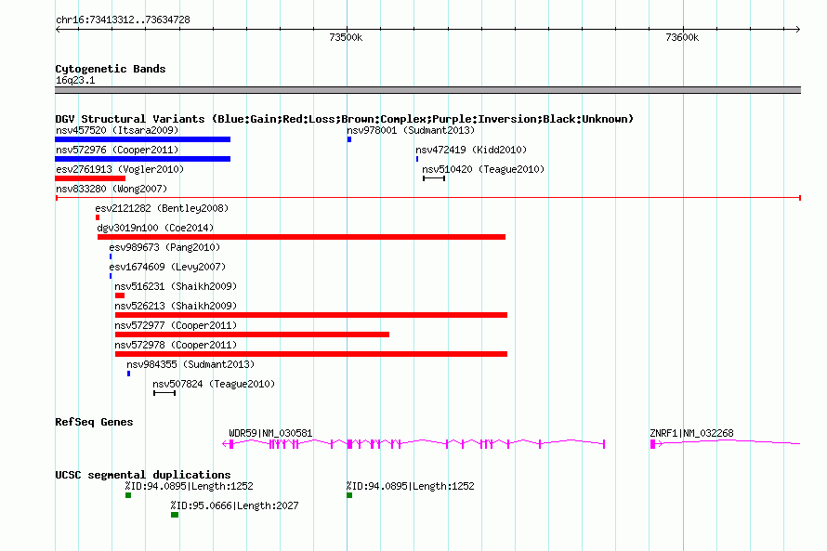
Task: Select the esv1674609 (Levy2007) label
Action: [167, 267]
